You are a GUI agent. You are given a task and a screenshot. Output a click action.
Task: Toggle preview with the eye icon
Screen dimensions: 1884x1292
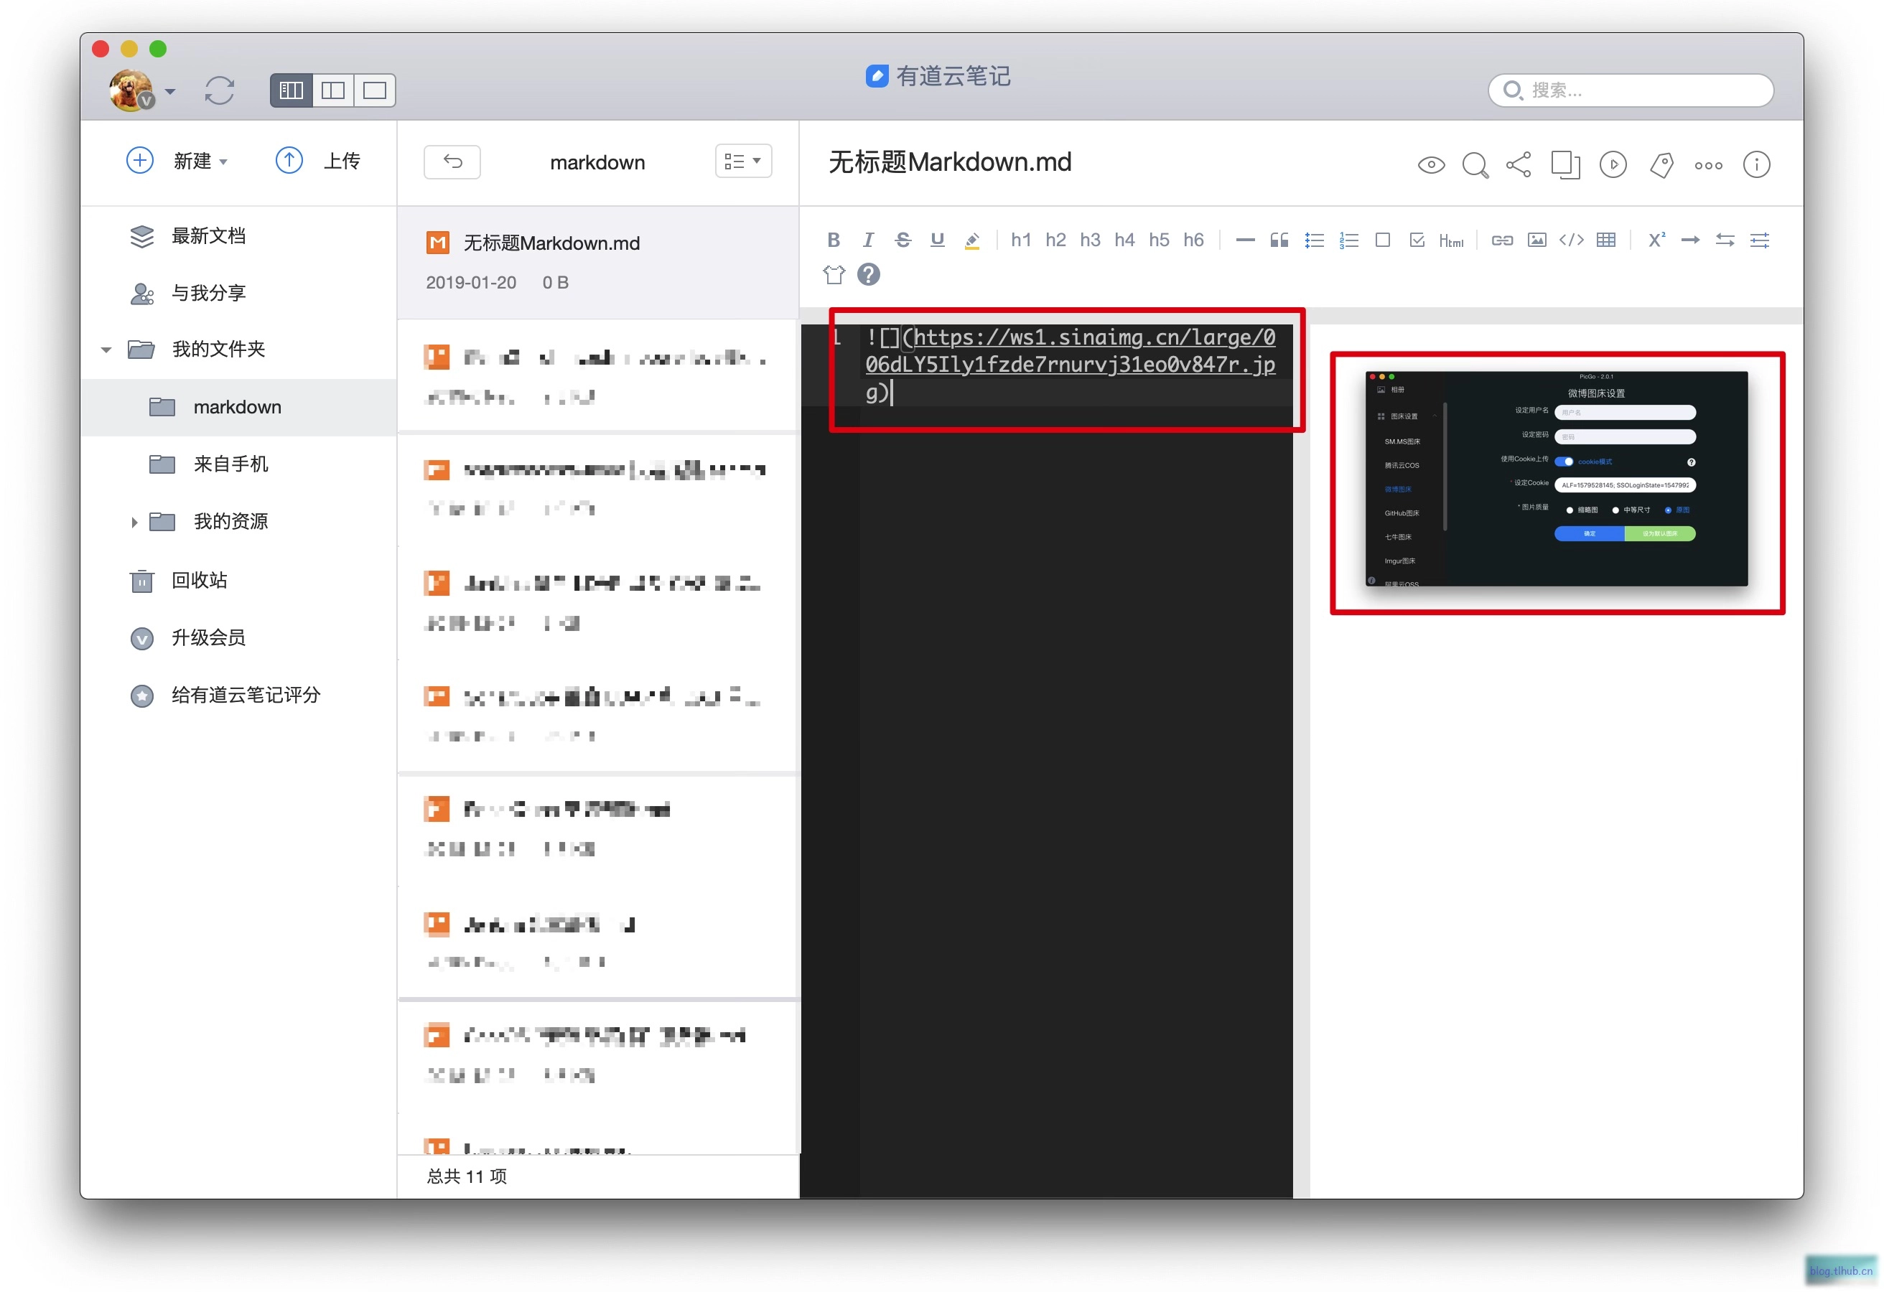click(1432, 165)
